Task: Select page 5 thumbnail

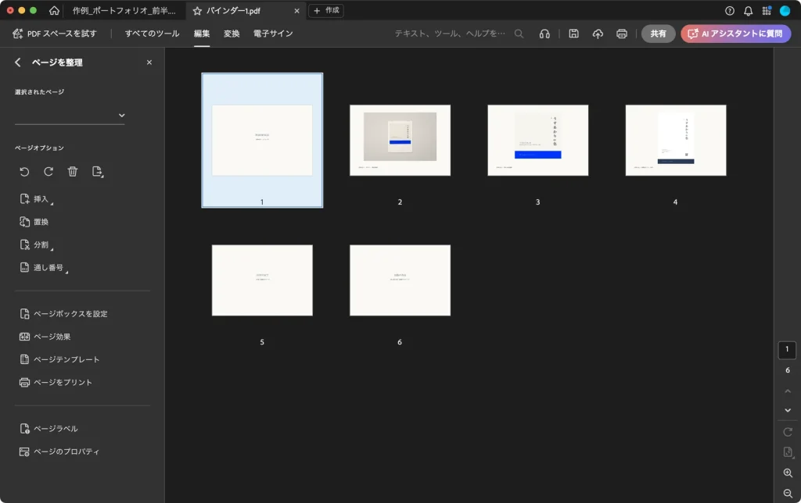Action: point(262,280)
